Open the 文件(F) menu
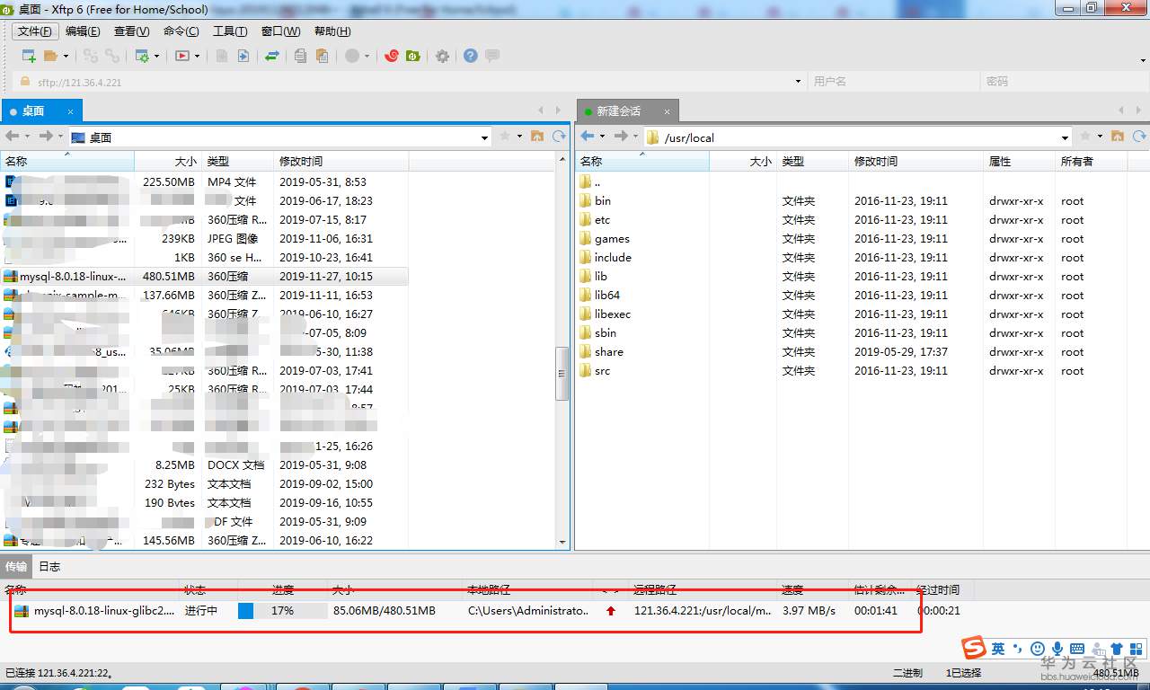 [x=35, y=31]
